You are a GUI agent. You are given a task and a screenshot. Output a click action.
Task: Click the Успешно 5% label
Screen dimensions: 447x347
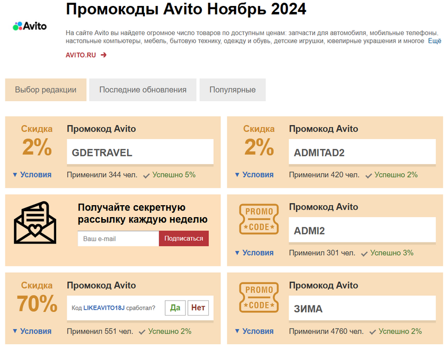174,175
